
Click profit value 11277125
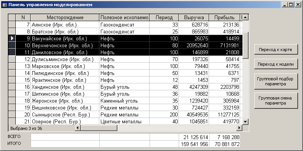(x=224, y=114)
